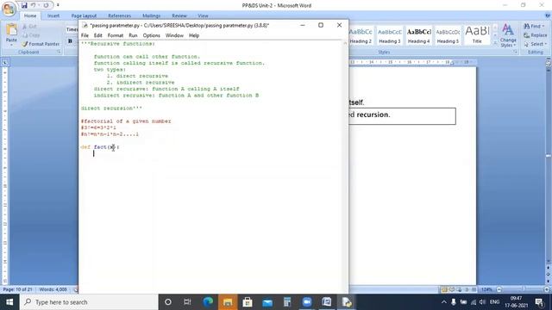Open the Page Layout ribbon tab
The width and height of the screenshot is (552, 310).
point(84,15)
